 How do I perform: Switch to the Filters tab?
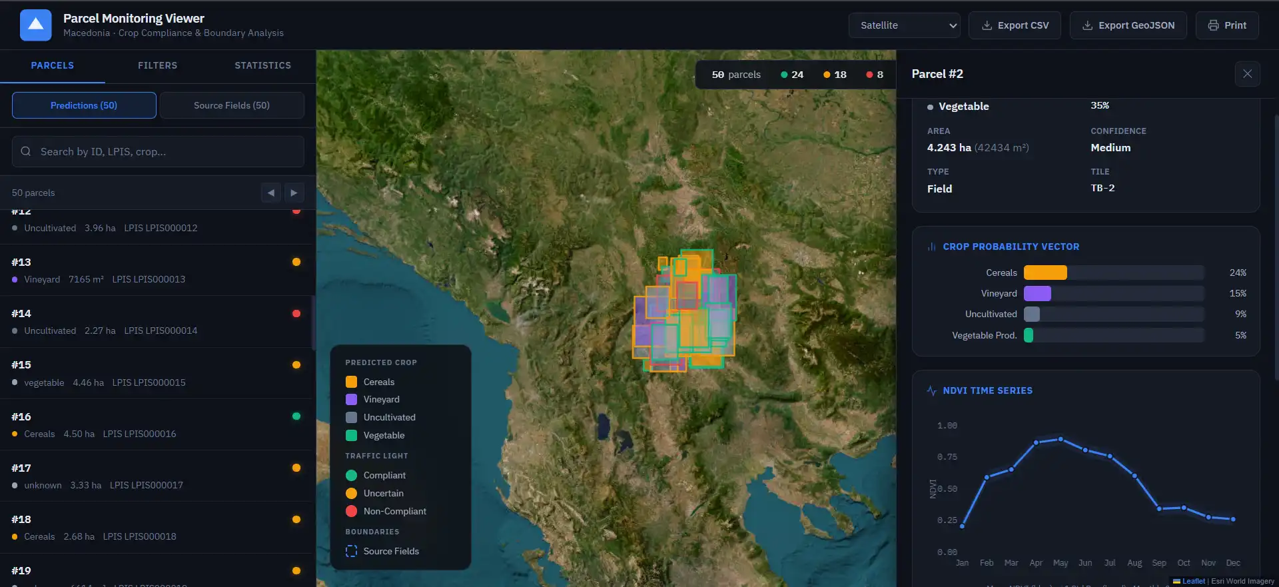pyautogui.click(x=158, y=66)
